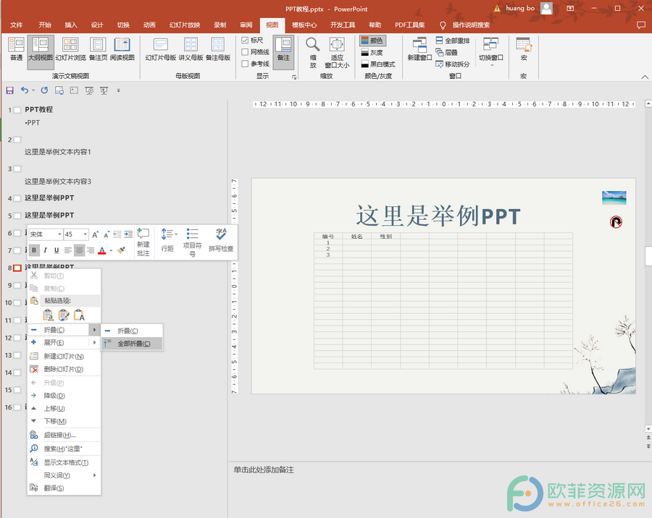Screen dimensions: 652x518
Task: Open Slide Master (幻灯片母版) view
Action: coord(161,50)
